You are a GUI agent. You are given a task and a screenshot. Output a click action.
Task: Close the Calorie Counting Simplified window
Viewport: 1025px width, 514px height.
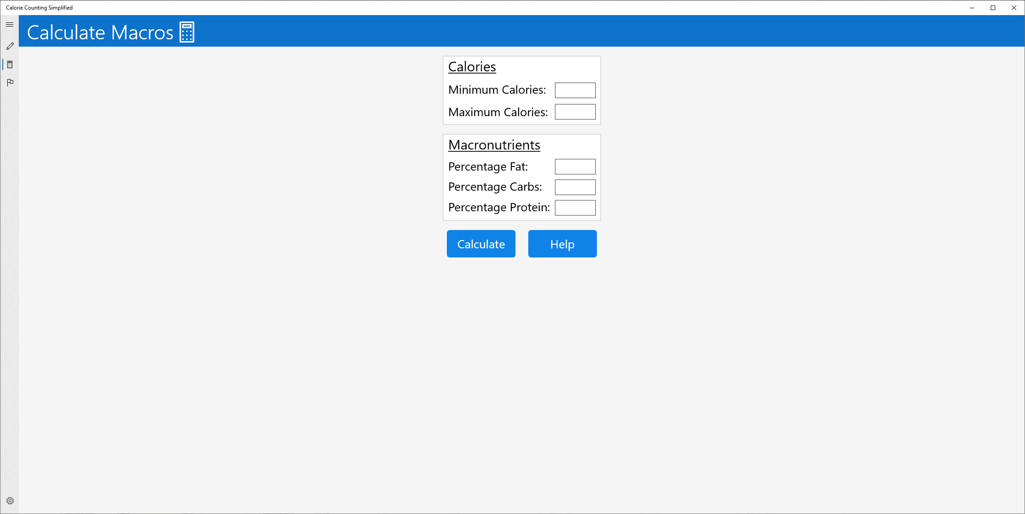click(x=1014, y=8)
